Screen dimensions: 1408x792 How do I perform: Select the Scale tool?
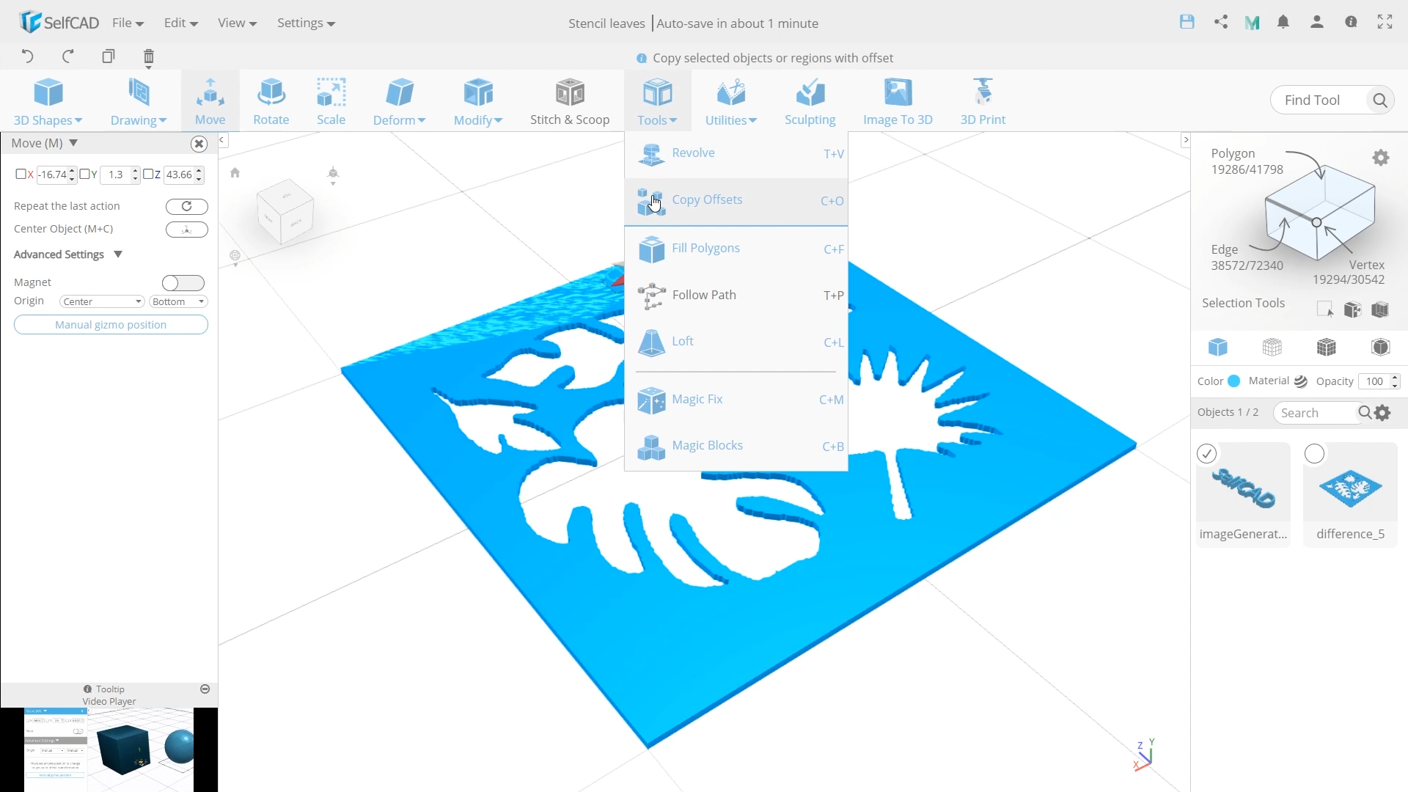(331, 101)
